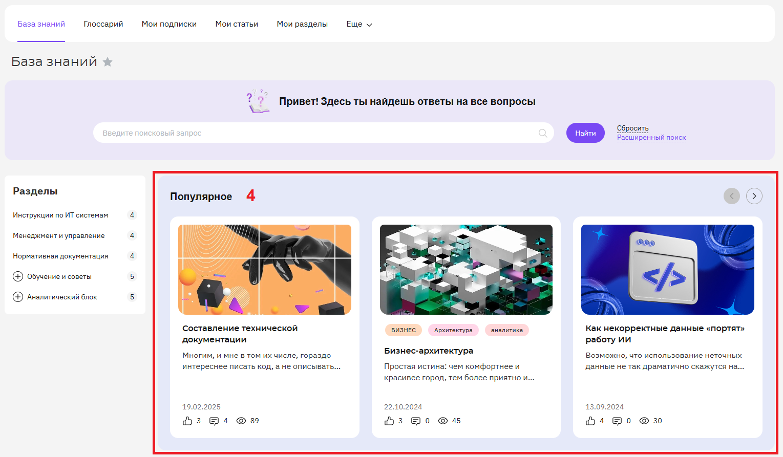
Task: Open Менеджмент и управление section
Action: 59,235
